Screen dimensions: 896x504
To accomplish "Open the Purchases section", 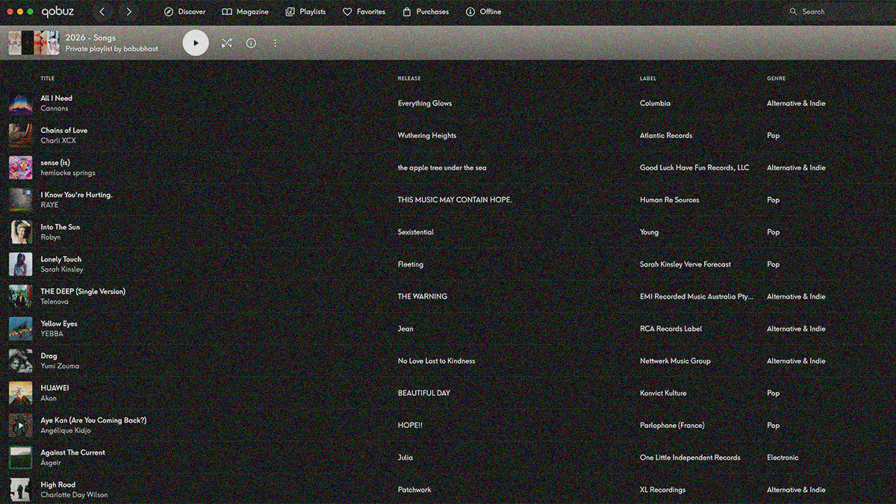I will 426,12.
